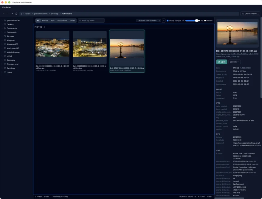Click the root slash in breadcrumb
Screen dimensions: 262x199
21,14
